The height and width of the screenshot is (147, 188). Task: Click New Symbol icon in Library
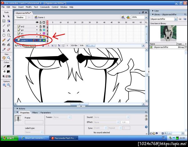click(x=151, y=133)
